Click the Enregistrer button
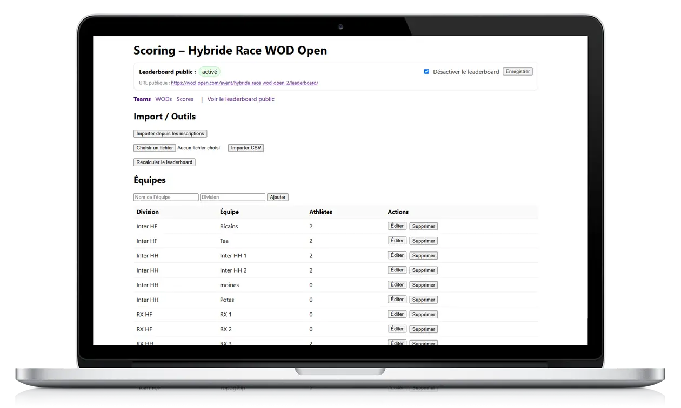This screenshot has width=681, height=408. pos(517,71)
